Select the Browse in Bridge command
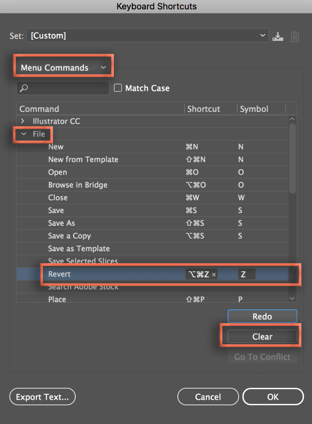This screenshot has width=312, height=424. (78, 185)
